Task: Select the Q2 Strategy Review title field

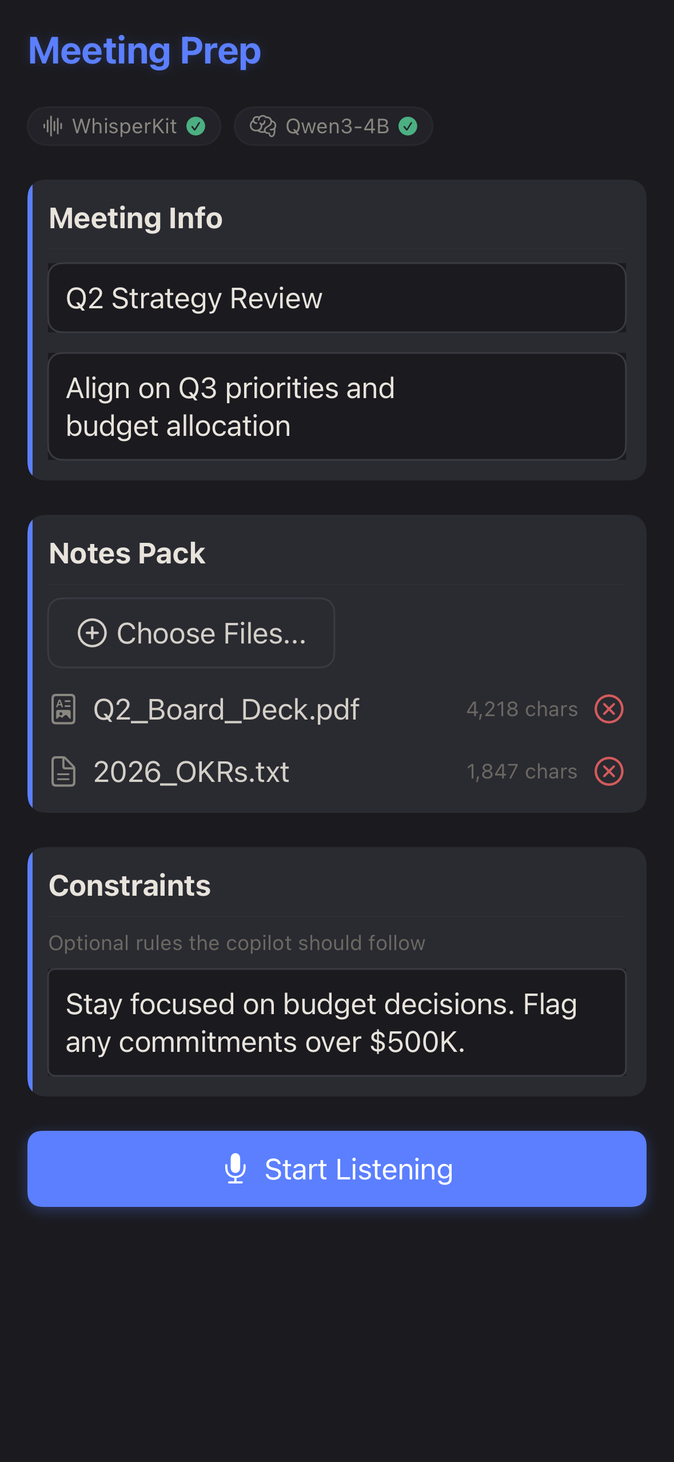Action: coord(337,298)
